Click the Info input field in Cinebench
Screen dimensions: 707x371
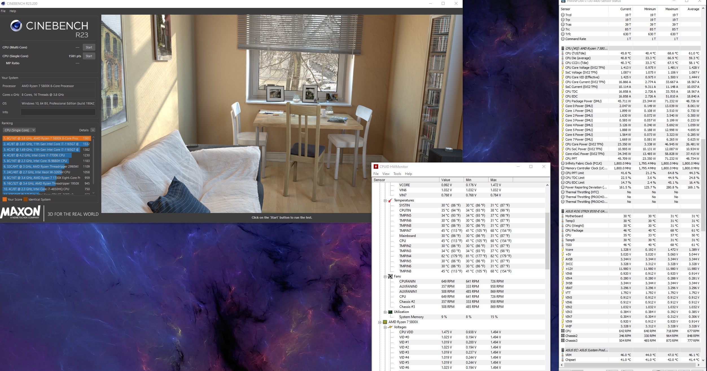click(58, 112)
